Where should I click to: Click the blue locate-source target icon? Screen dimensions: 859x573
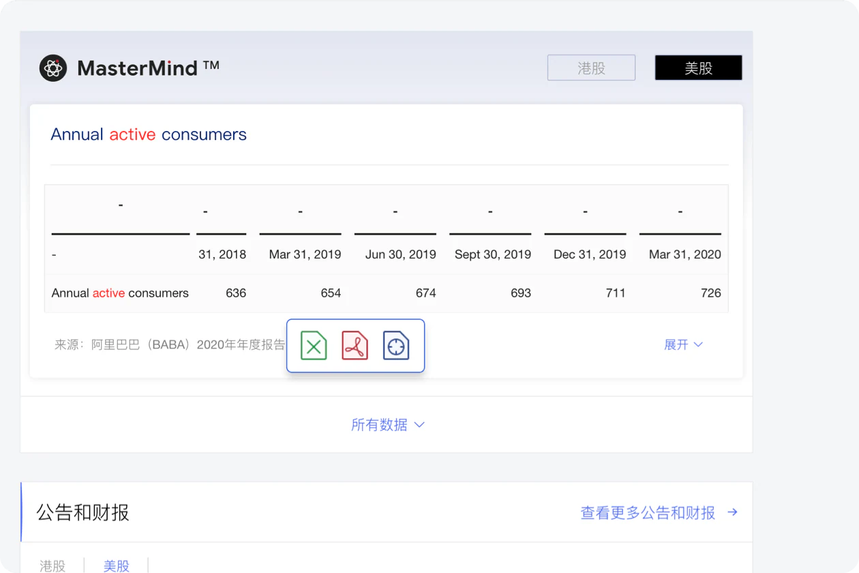tap(396, 345)
